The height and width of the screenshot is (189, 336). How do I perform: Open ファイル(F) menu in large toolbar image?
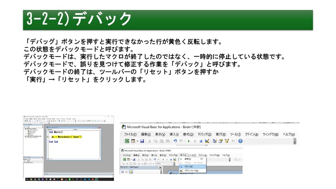[x=130, y=134]
